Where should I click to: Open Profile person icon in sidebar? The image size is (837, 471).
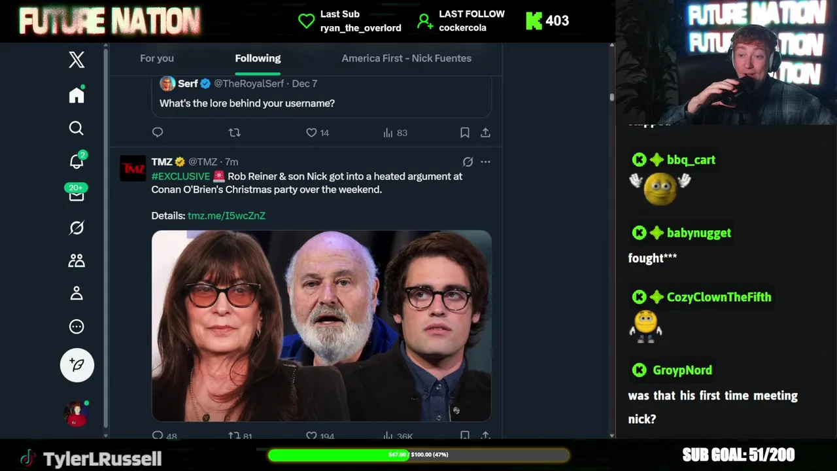point(77,293)
